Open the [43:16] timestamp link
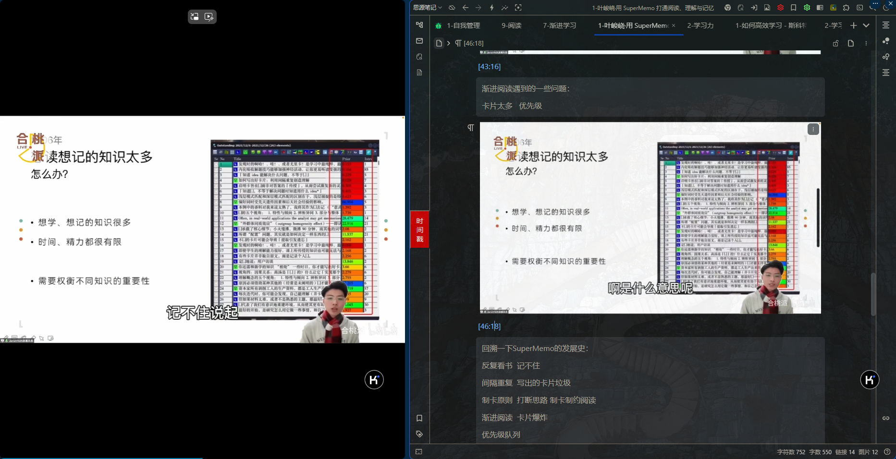Screen dimensions: 896x459 [x=489, y=67]
